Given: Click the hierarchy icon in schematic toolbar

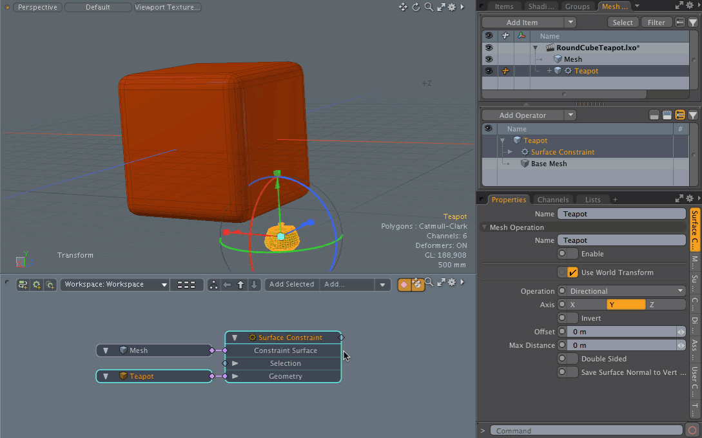Looking at the screenshot, I should 213,285.
